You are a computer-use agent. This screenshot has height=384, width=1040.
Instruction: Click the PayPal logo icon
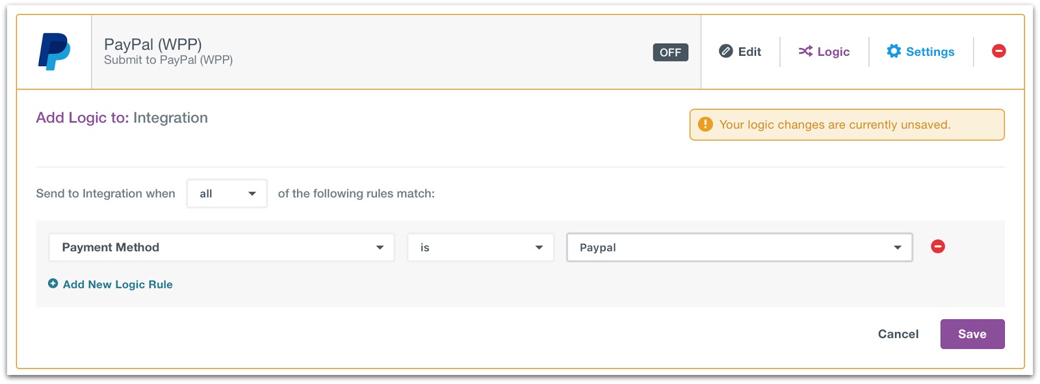pos(54,52)
